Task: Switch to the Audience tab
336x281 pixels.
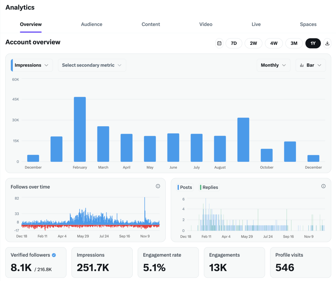Action: [92, 24]
